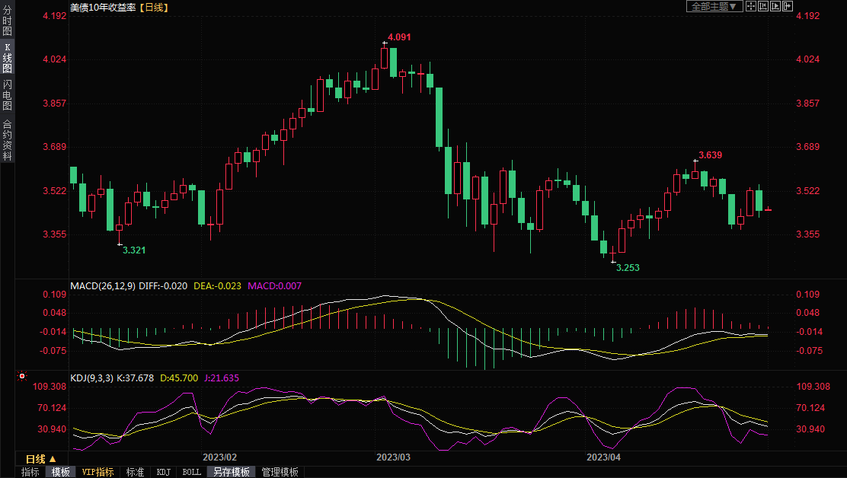
Task: Click the crosshair cursor icon in top toolbar
Action: click(x=751, y=6)
